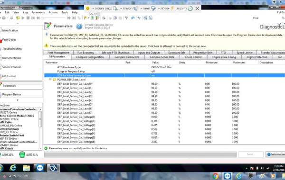Switch to the Cruise Control tab

pos(193,57)
